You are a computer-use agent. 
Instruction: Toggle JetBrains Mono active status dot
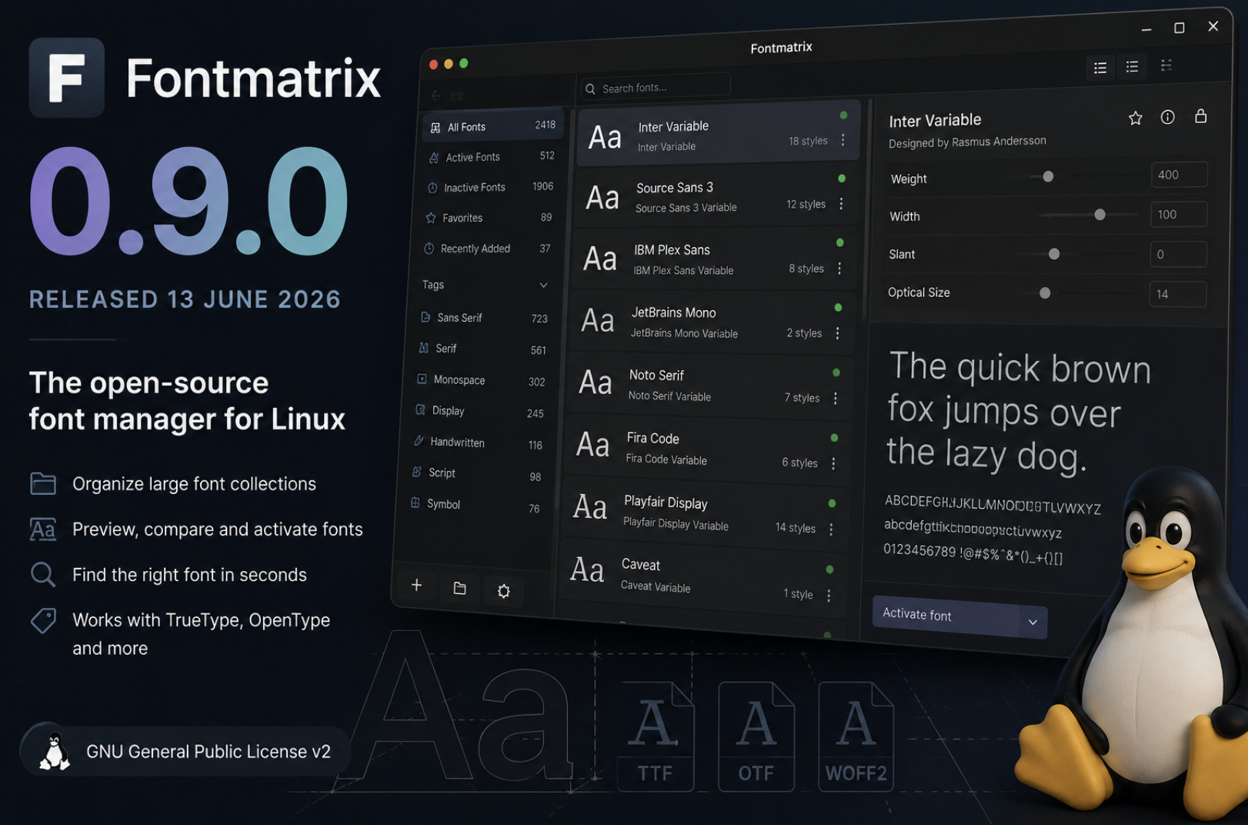point(838,308)
